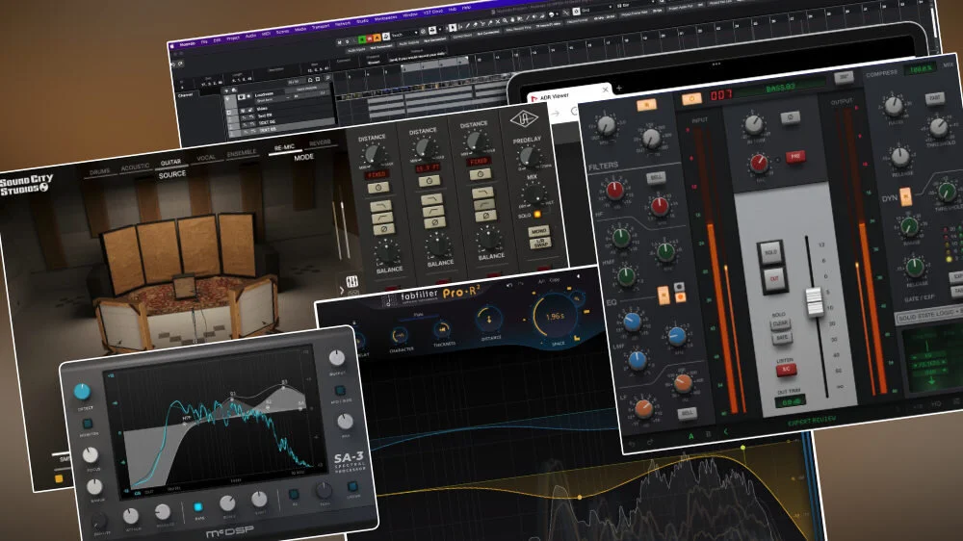963x541 pixels.
Task: Click the MIX knob on McDSP SA-3
Action: click(345, 422)
